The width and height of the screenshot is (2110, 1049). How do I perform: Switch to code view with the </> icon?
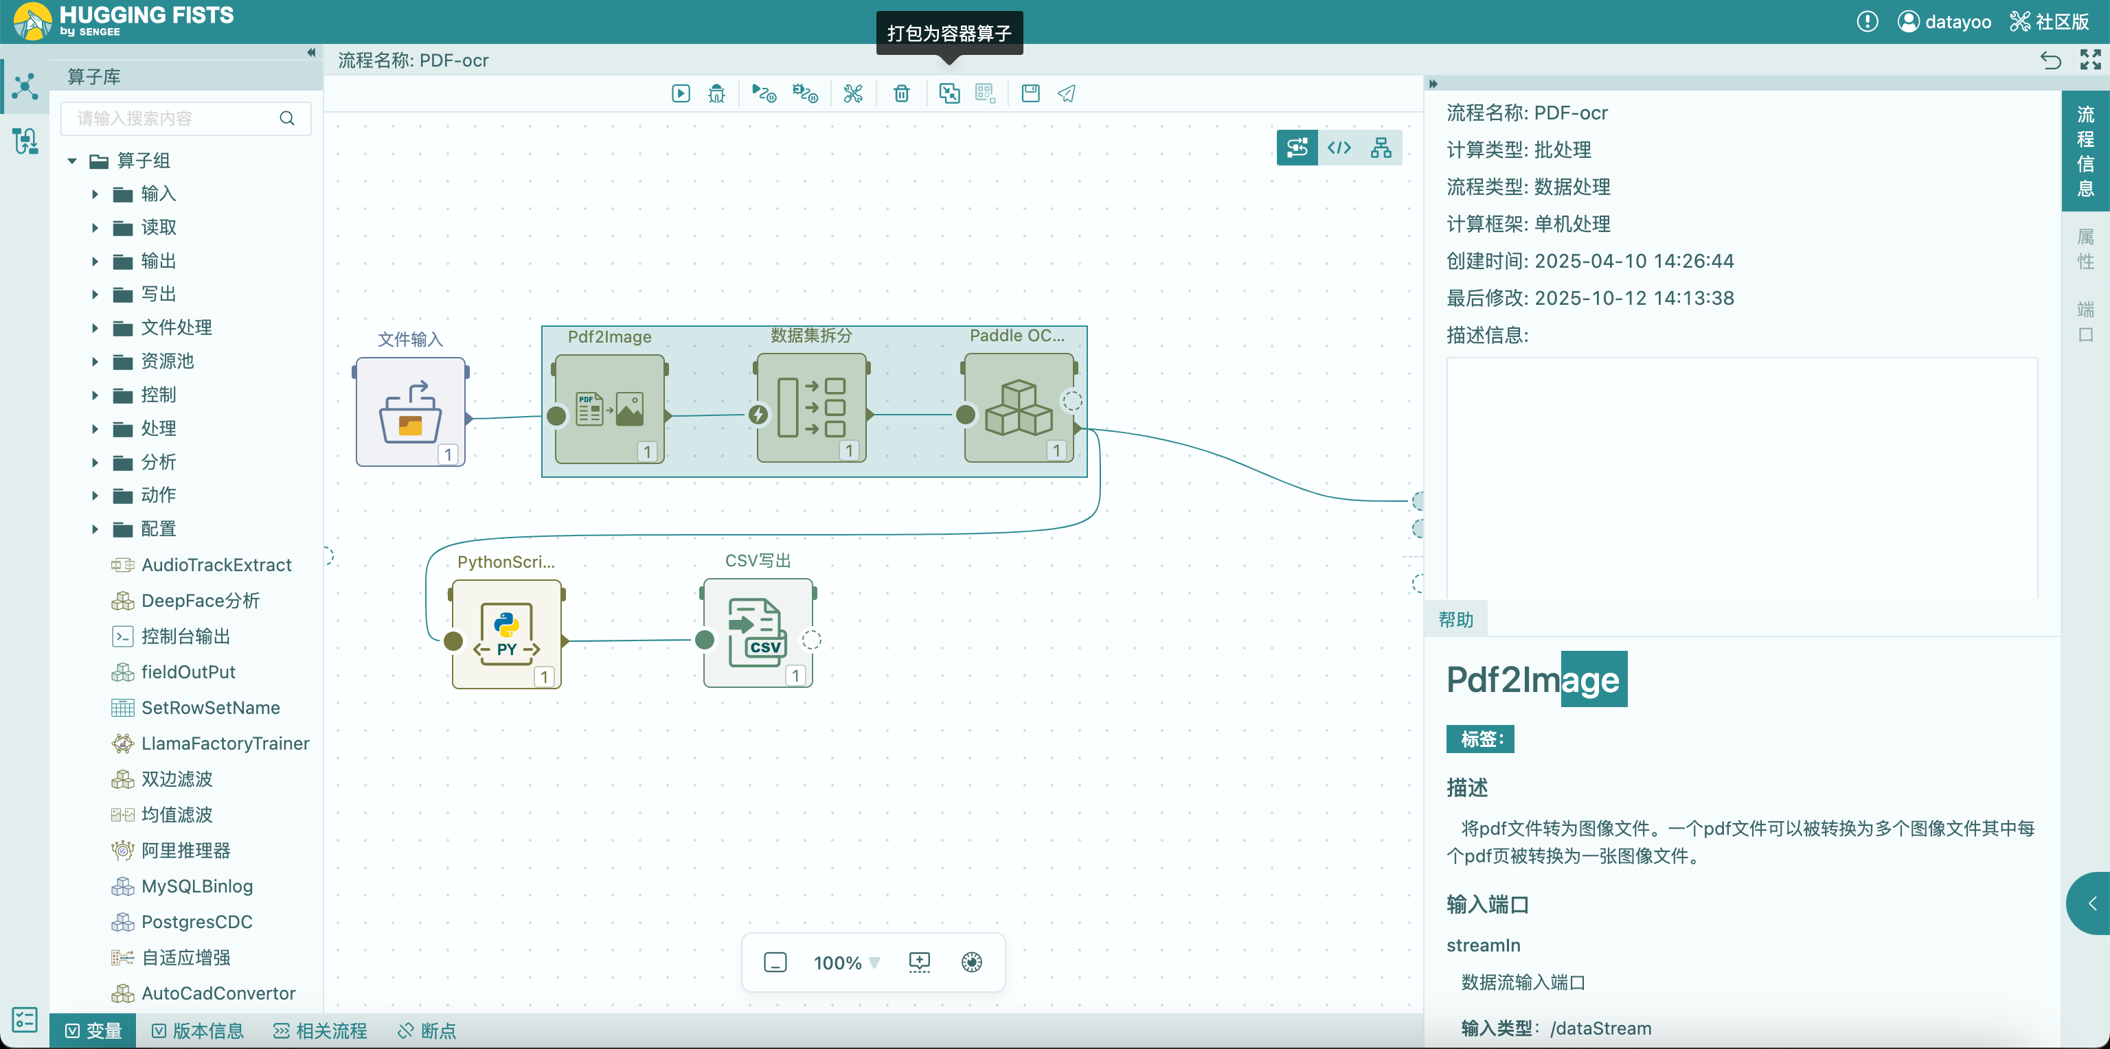(1339, 148)
